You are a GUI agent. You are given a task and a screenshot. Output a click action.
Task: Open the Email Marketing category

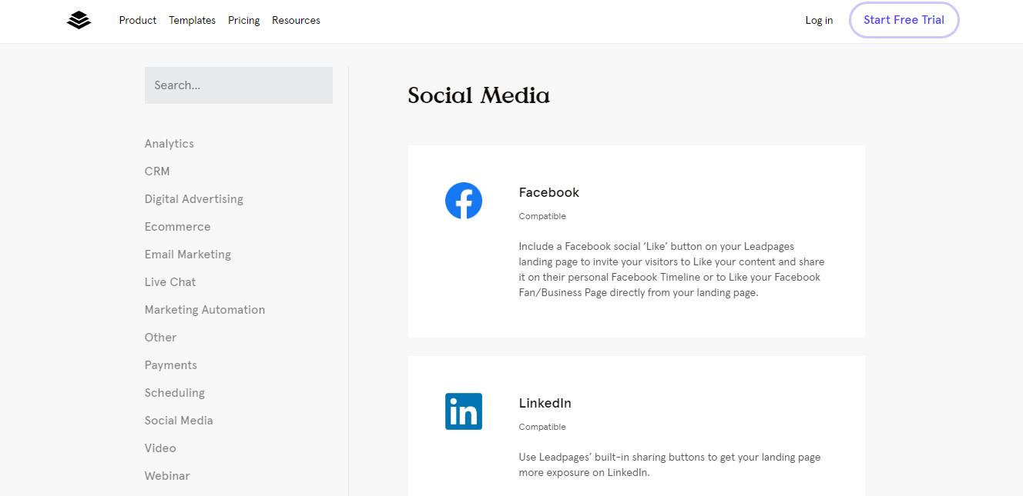[x=188, y=255]
